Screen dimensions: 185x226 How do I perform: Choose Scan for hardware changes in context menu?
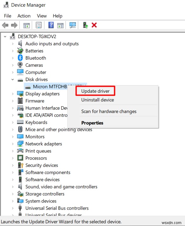109,112
